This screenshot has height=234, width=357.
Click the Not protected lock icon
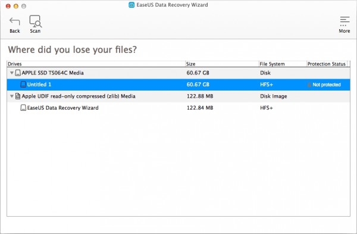309,85
